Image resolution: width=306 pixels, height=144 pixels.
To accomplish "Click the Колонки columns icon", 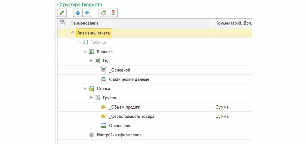I will pyautogui.click(x=91, y=52).
